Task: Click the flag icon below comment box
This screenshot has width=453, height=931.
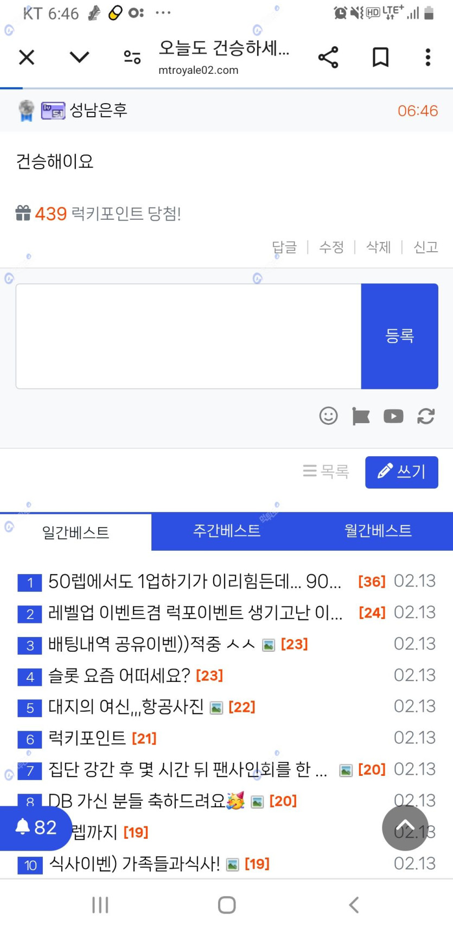Action: coord(361,416)
